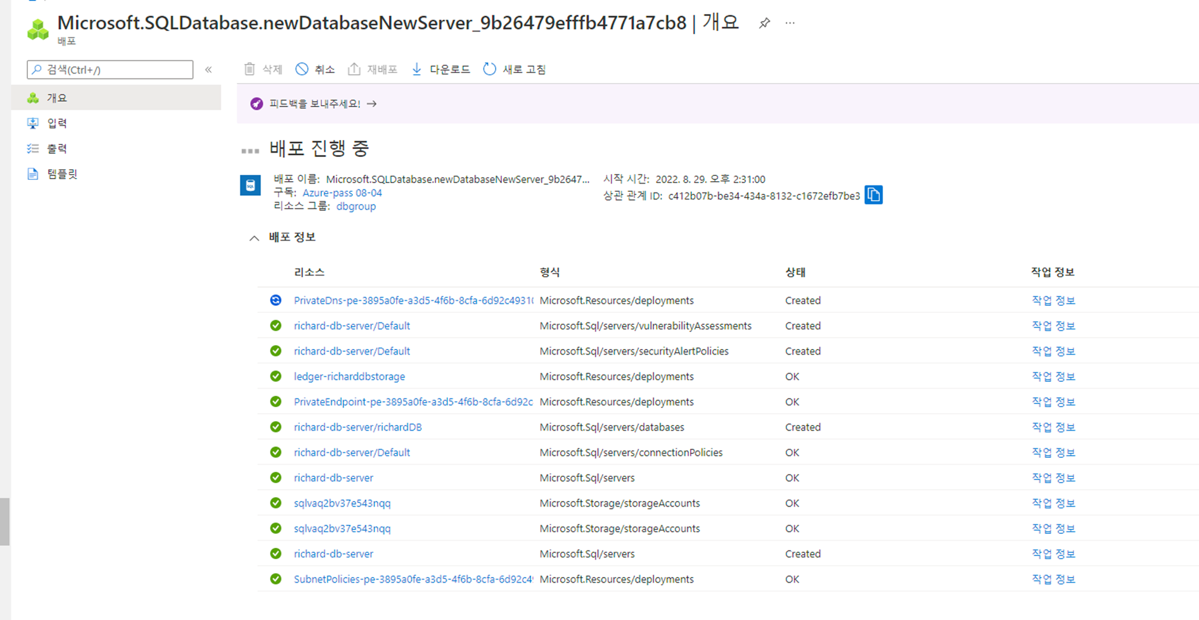The image size is (1199, 620).
Task: Click the 작업 정보 column header
Action: (x=1053, y=272)
